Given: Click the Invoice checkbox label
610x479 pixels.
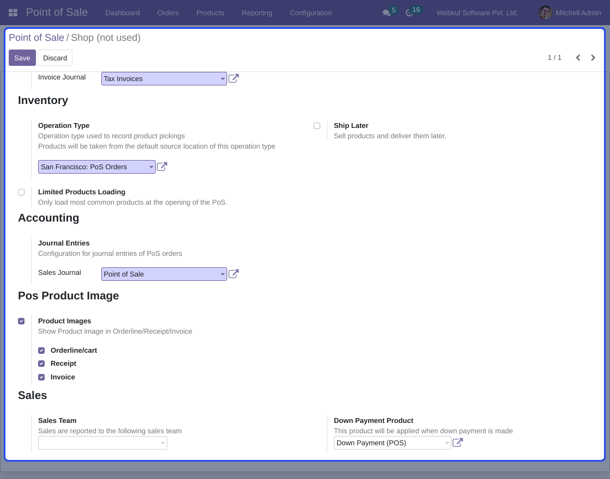Looking at the screenshot, I should point(63,377).
